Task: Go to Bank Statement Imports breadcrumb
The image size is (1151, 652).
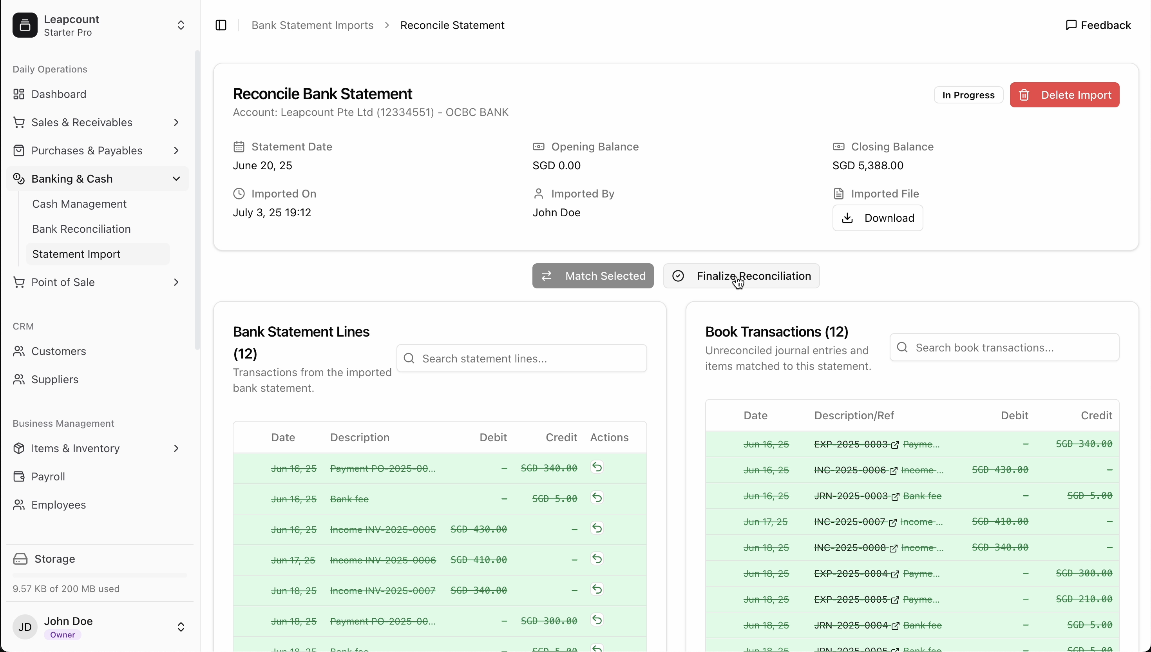Action: (x=313, y=25)
